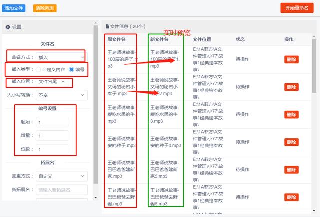Click the 增量 number input field
The image size is (320, 217).
(52, 136)
